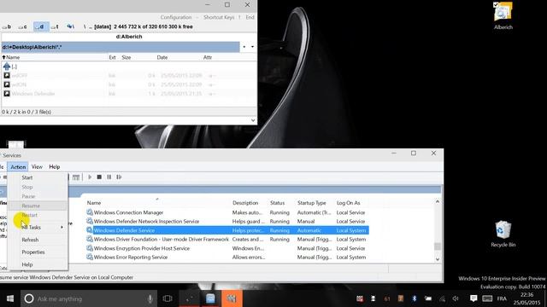Choose Properties from Action menu

point(33,252)
